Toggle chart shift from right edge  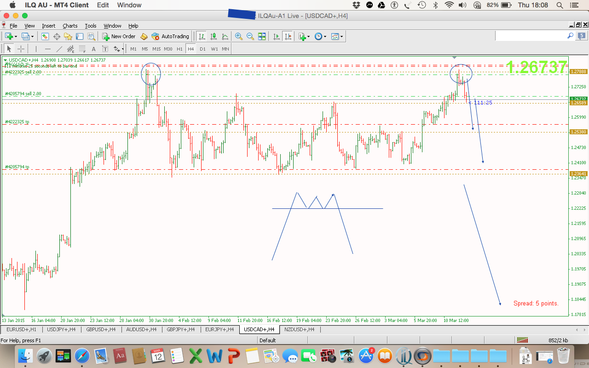tap(288, 36)
